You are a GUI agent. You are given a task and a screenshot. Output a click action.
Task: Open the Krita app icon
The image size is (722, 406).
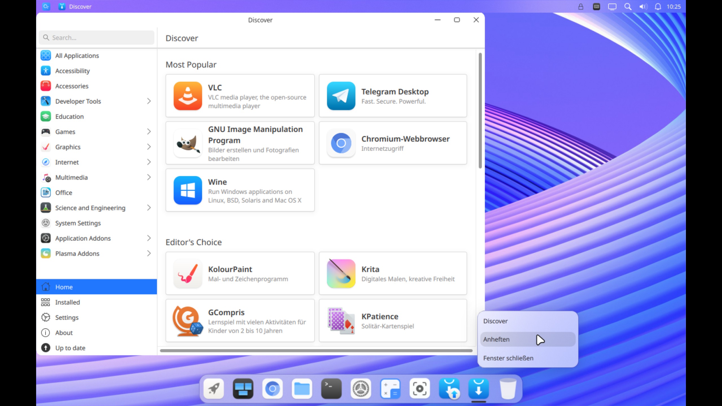(341, 273)
